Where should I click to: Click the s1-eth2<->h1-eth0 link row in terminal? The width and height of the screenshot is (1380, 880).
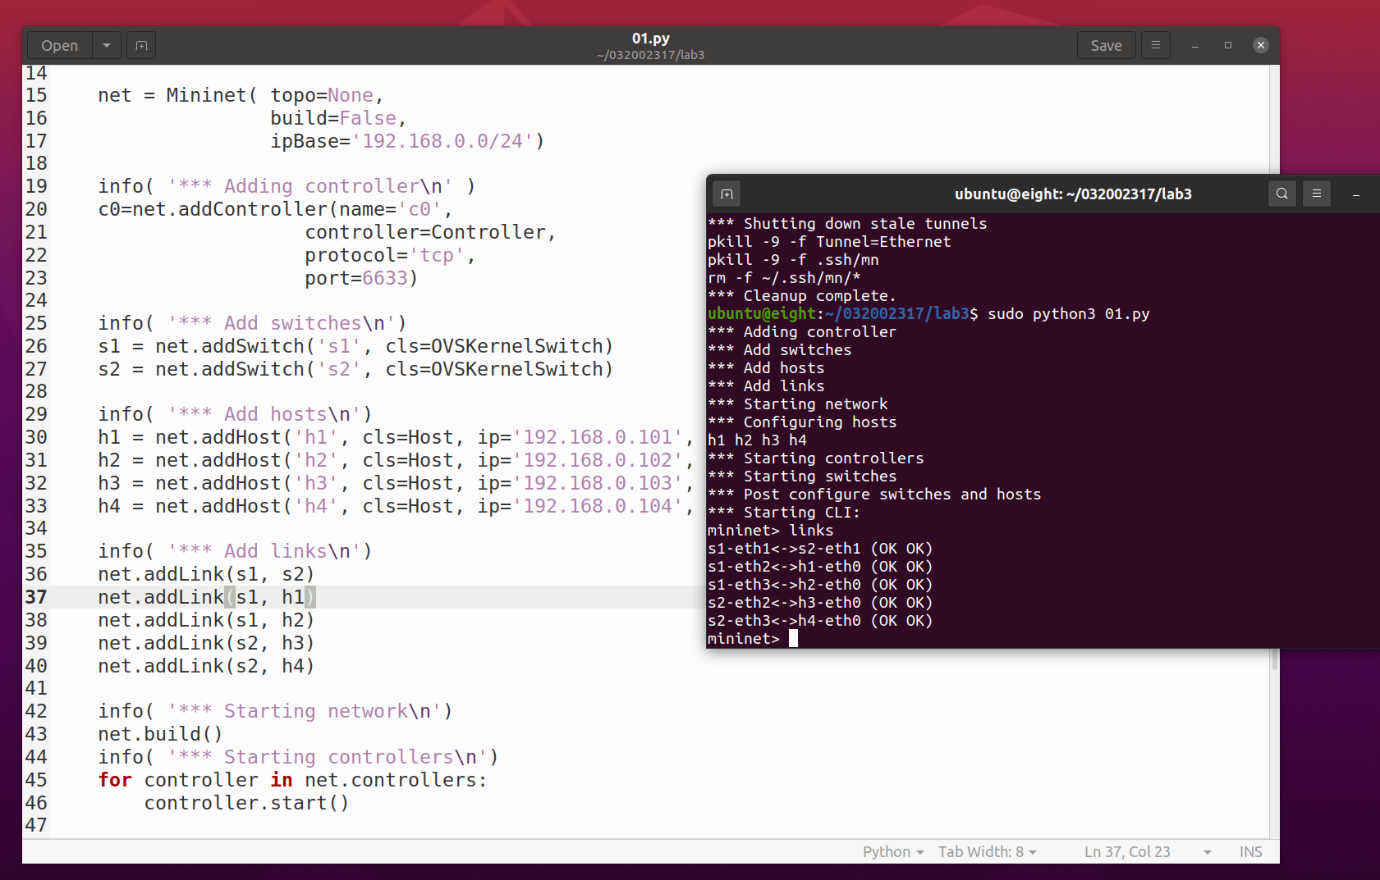(x=820, y=567)
